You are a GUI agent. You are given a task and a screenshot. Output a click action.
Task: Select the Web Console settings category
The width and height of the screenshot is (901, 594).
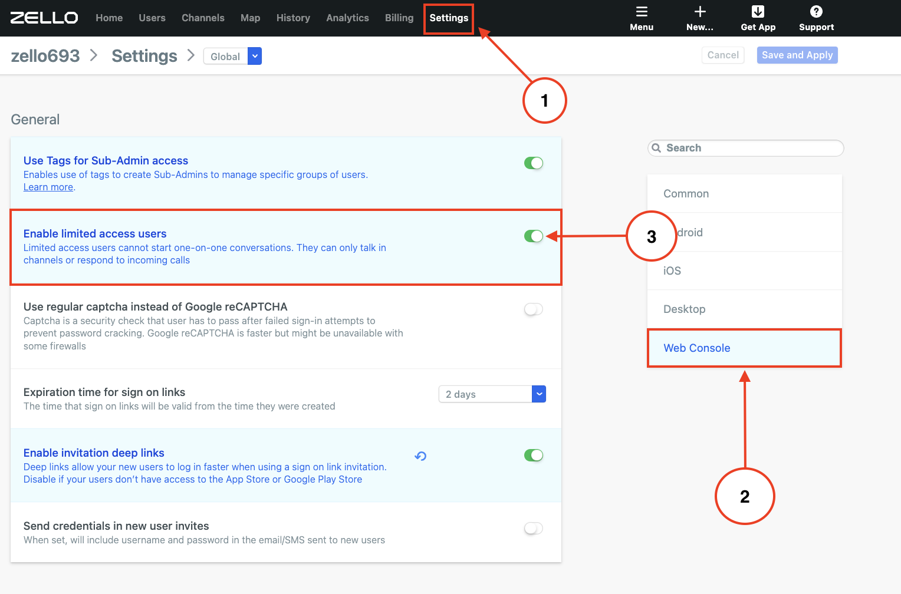(x=697, y=348)
